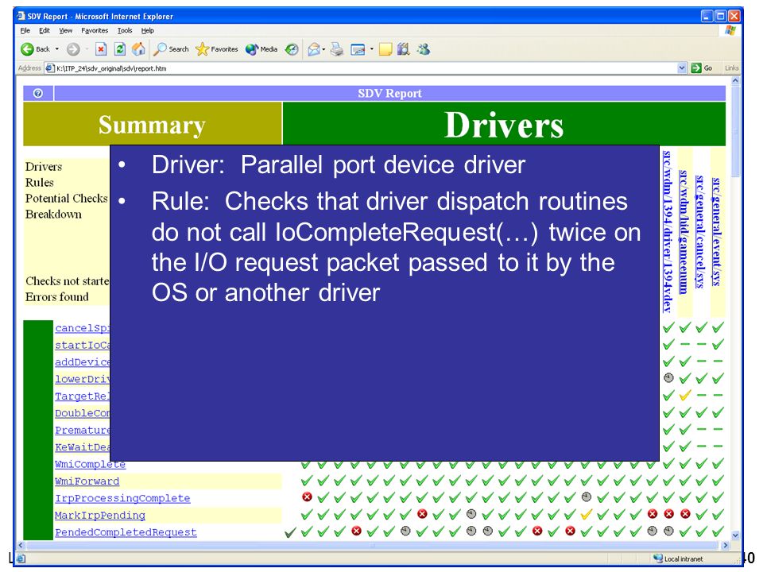Click the Potential Checks label in Summary
This screenshot has width=763, height=572.
(66, 199)
